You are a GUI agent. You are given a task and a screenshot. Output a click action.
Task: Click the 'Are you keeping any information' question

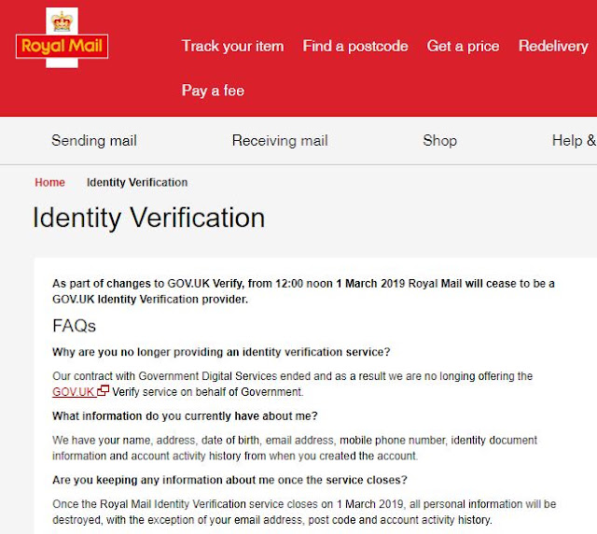click(229, 480)
